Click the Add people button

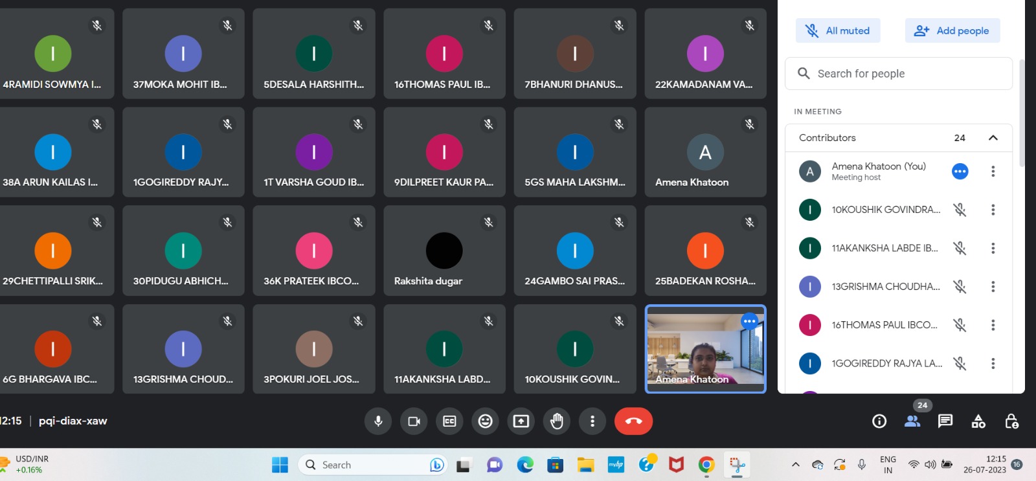pos(952,30)
